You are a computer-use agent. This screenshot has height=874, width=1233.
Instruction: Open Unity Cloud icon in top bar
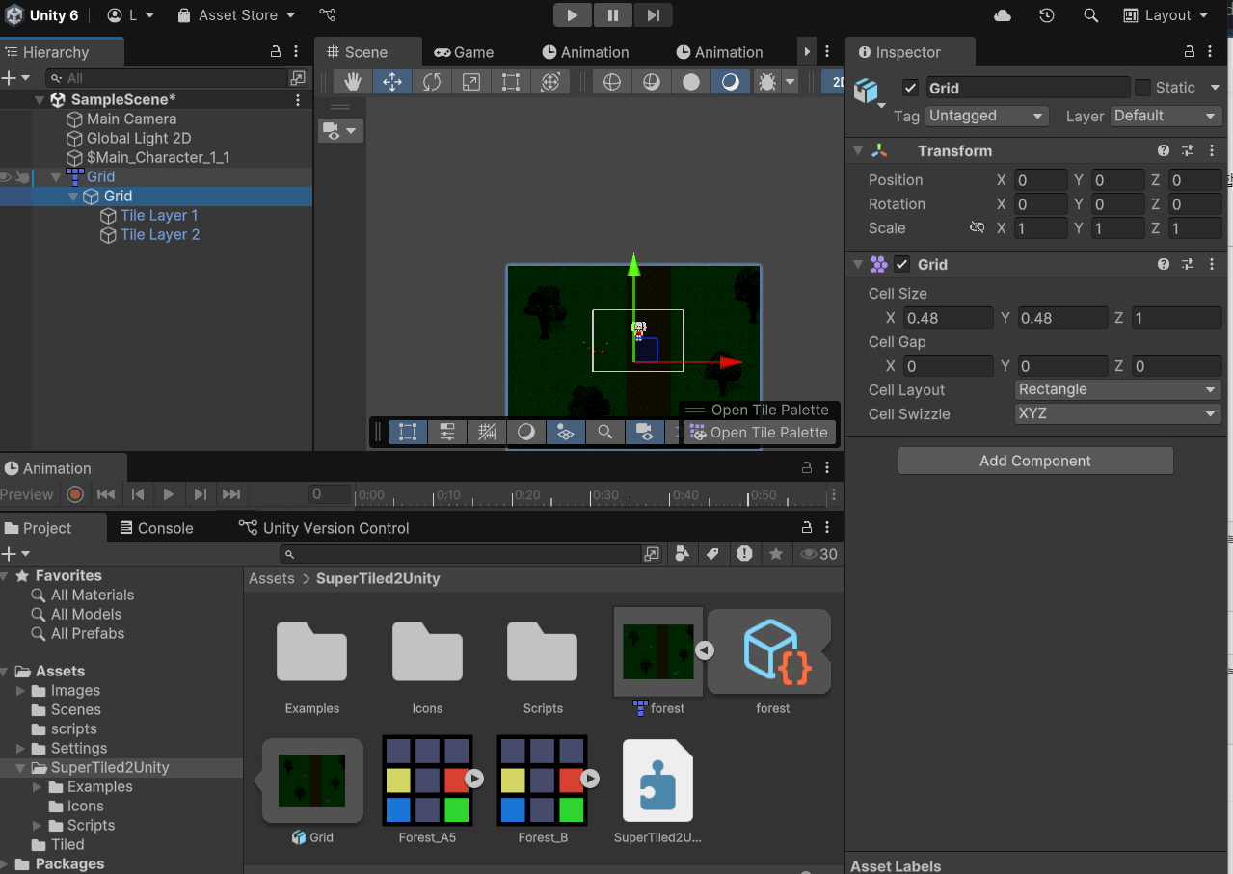pos(1003,15)
